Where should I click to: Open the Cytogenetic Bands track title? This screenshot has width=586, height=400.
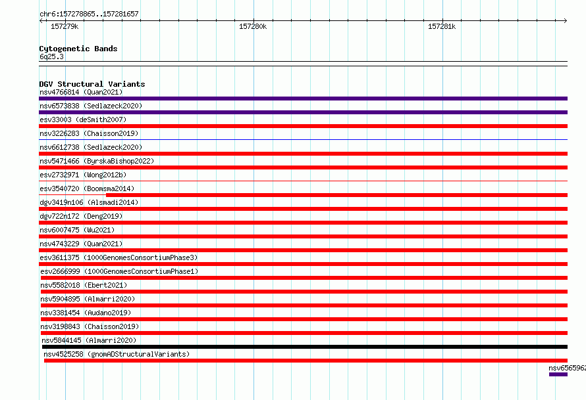click(x=78, y=49)
